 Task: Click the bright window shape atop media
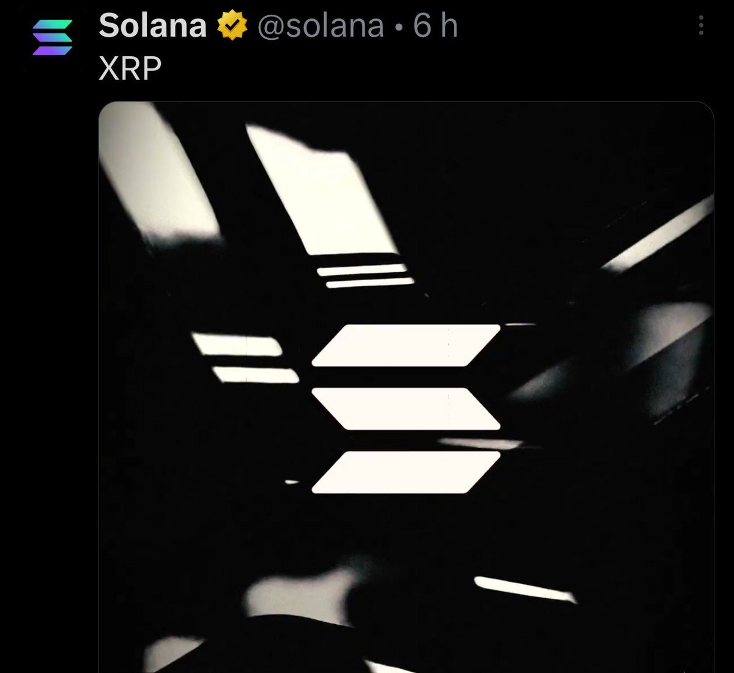tap(321, 191)
